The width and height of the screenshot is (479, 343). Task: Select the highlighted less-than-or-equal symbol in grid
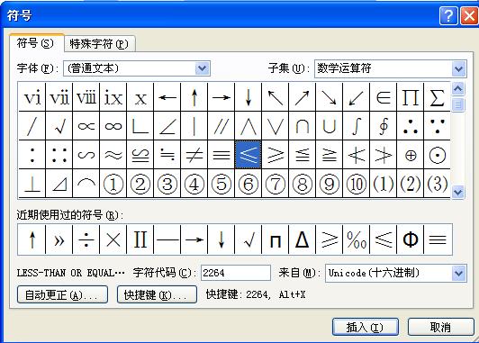[249, 155]
